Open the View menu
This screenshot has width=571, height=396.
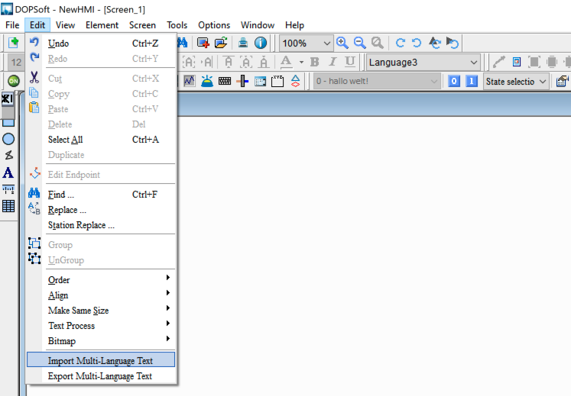65,25
